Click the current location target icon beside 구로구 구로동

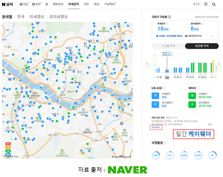coord(170,17)
